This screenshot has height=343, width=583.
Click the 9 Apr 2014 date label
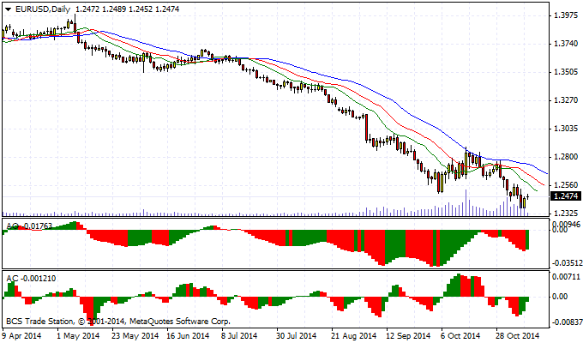(23, 336)
